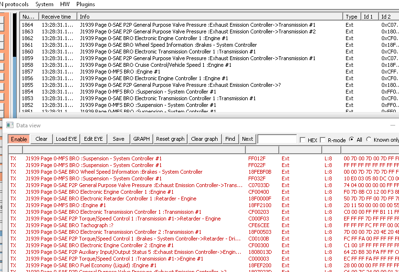Click the Type column header
Screen dimensions: 399x272
(x=352, y=17)
